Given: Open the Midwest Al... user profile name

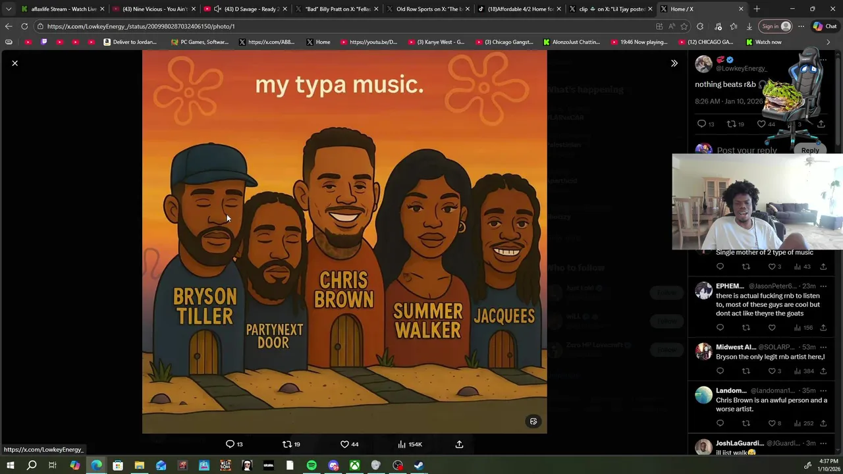Looking at the screenshot, I should pos(736,347).
